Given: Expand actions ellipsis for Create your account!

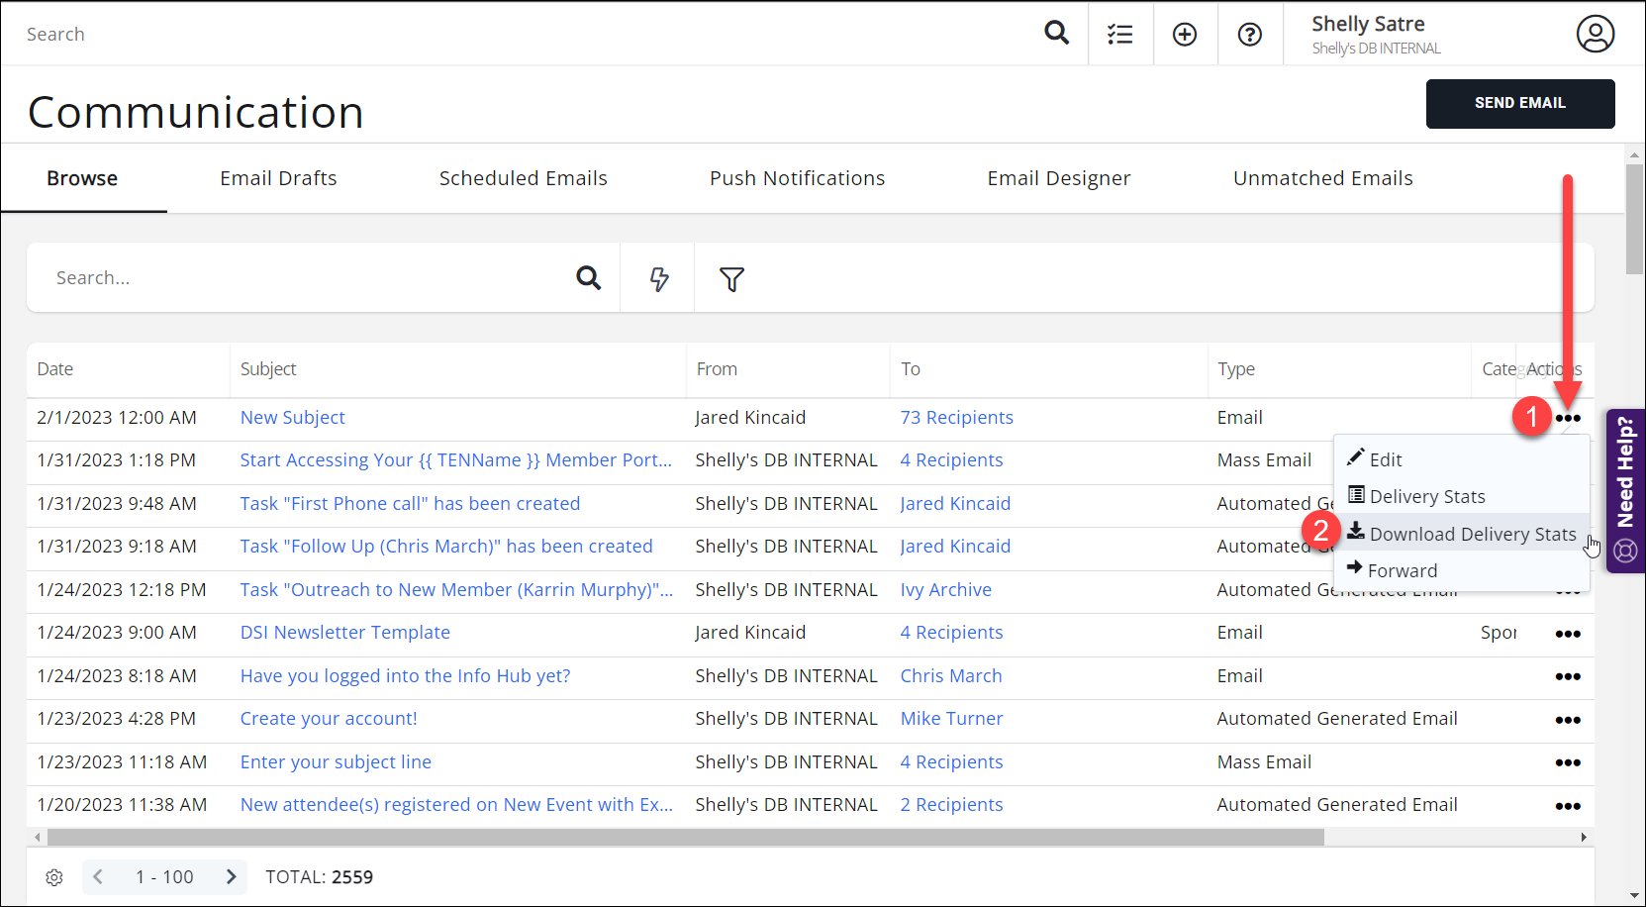Looking at the screenshot, I should point(1567,720).
